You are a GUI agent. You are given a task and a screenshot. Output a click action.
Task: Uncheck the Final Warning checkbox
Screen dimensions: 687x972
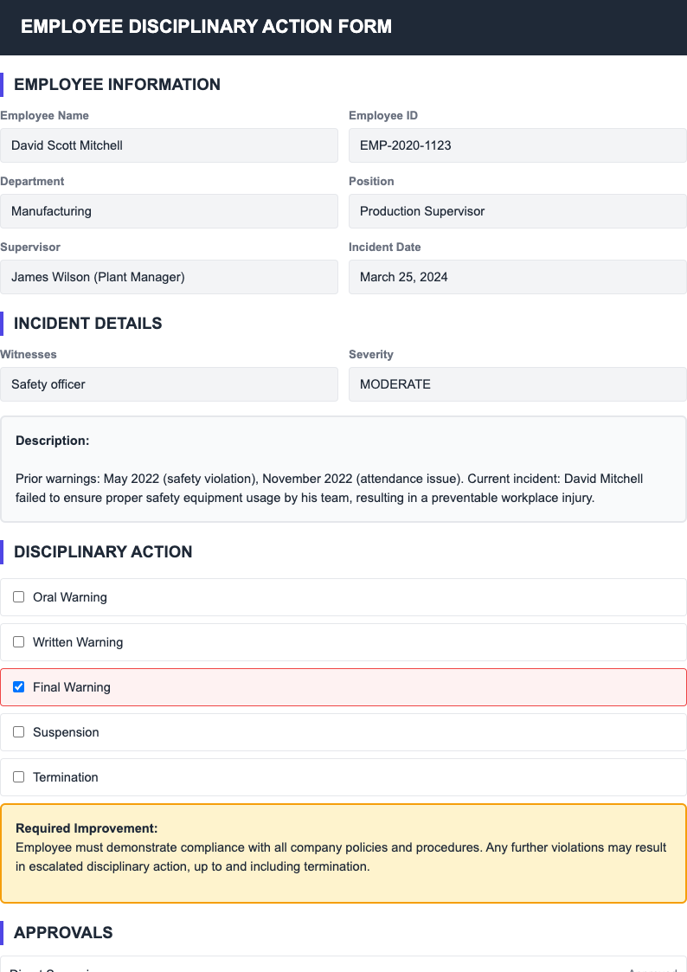click(18, 686)
